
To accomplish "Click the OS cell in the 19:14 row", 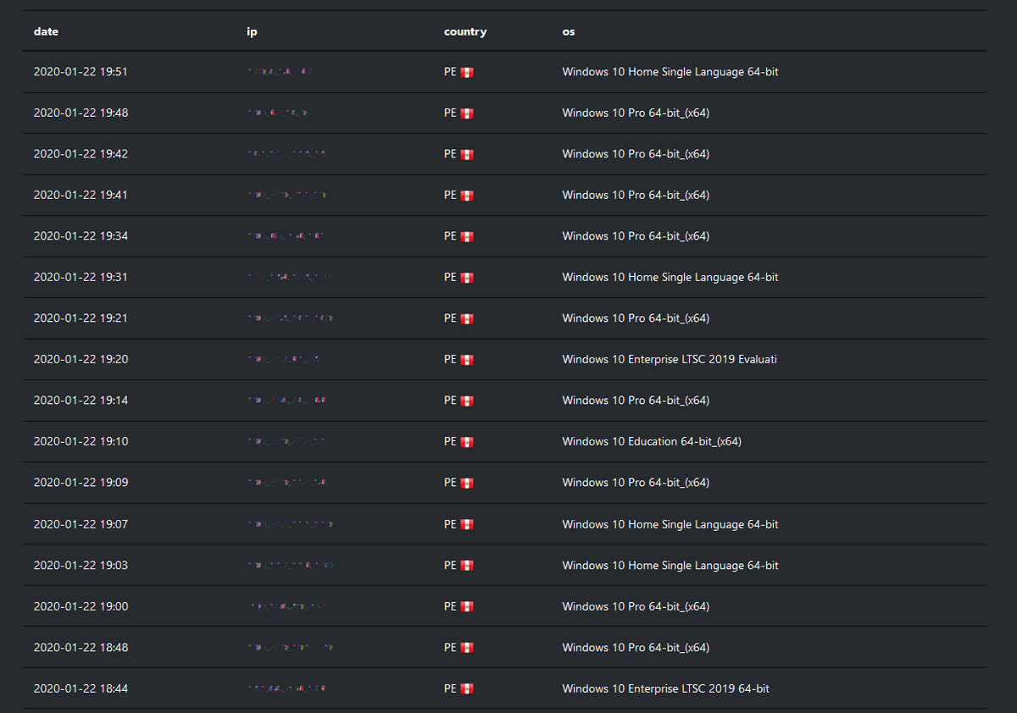I will [x=636, y=401].
